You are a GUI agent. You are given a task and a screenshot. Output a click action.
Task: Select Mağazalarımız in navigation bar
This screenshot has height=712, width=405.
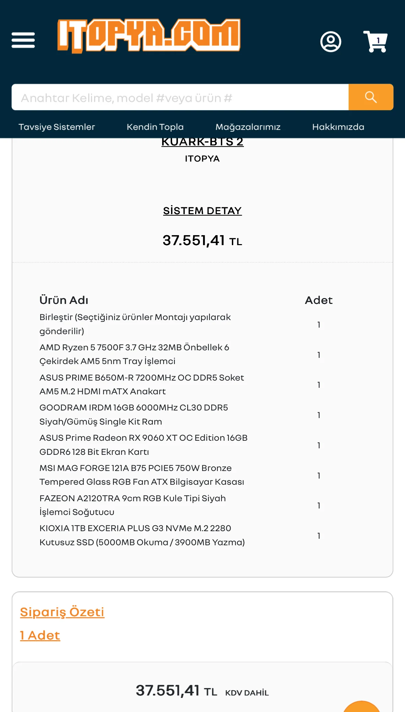pos(248,127)
